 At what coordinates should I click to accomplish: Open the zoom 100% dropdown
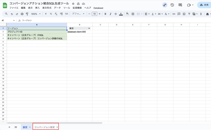(36, 14)
